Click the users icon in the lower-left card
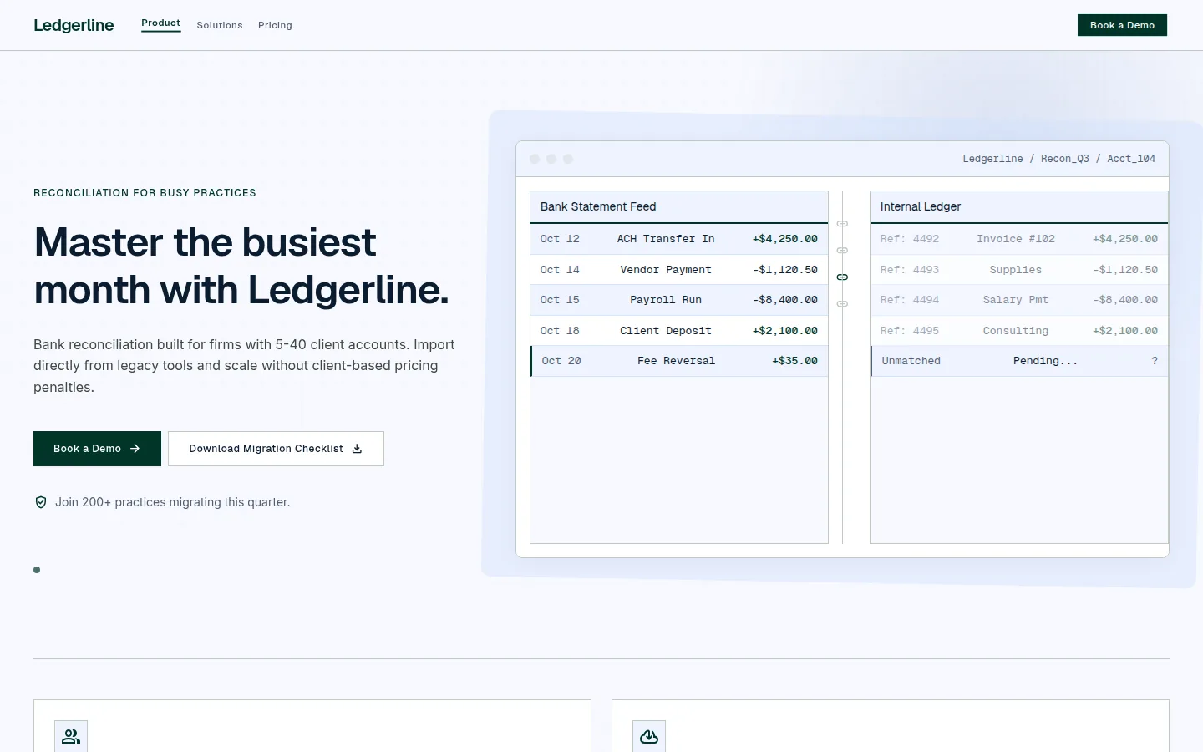Viewport: 1203px width, 752px height. pos(71,736)
